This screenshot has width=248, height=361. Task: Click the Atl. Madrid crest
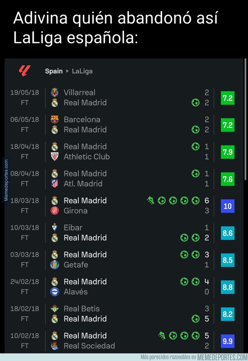coord(55,184)
